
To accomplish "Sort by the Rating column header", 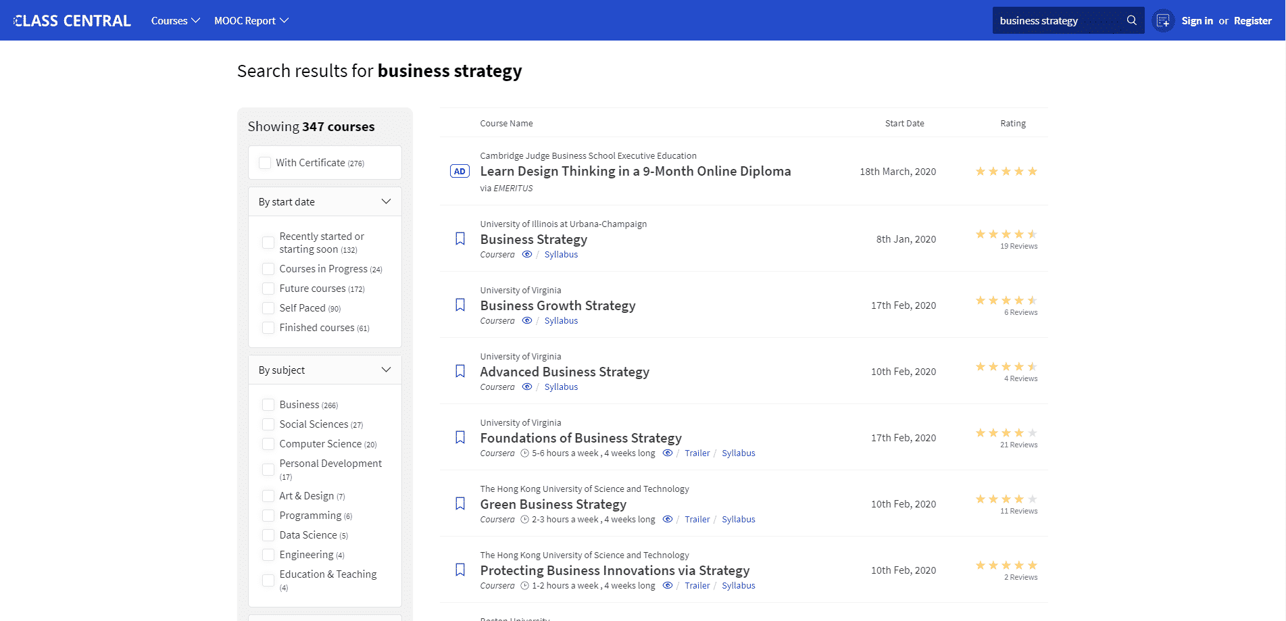I will tap(1013, 124).
